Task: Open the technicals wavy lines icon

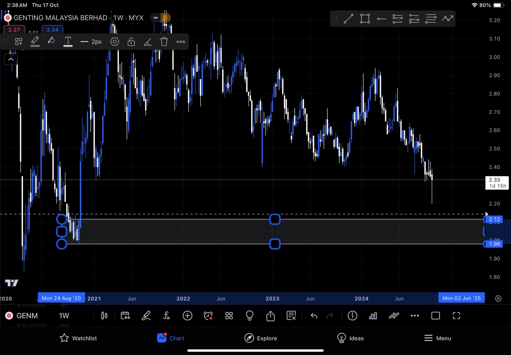Action: (x=394, y=316)
